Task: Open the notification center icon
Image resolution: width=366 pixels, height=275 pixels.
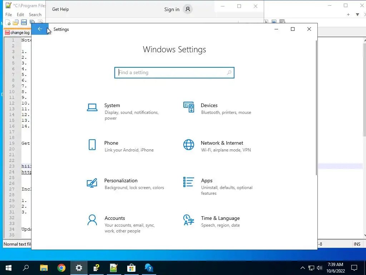Action: (354, 268)
